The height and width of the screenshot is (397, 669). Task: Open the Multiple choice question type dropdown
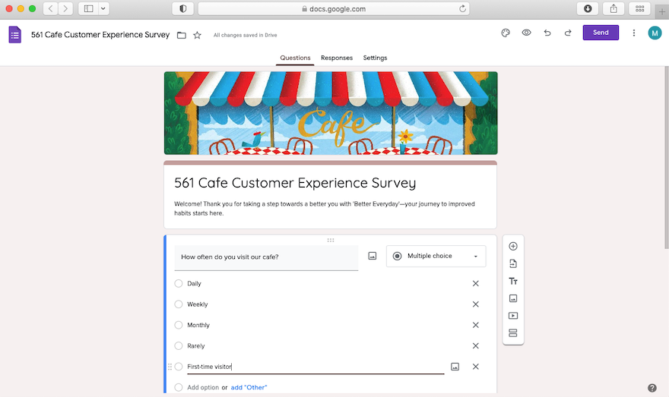(x=436, y=257)
